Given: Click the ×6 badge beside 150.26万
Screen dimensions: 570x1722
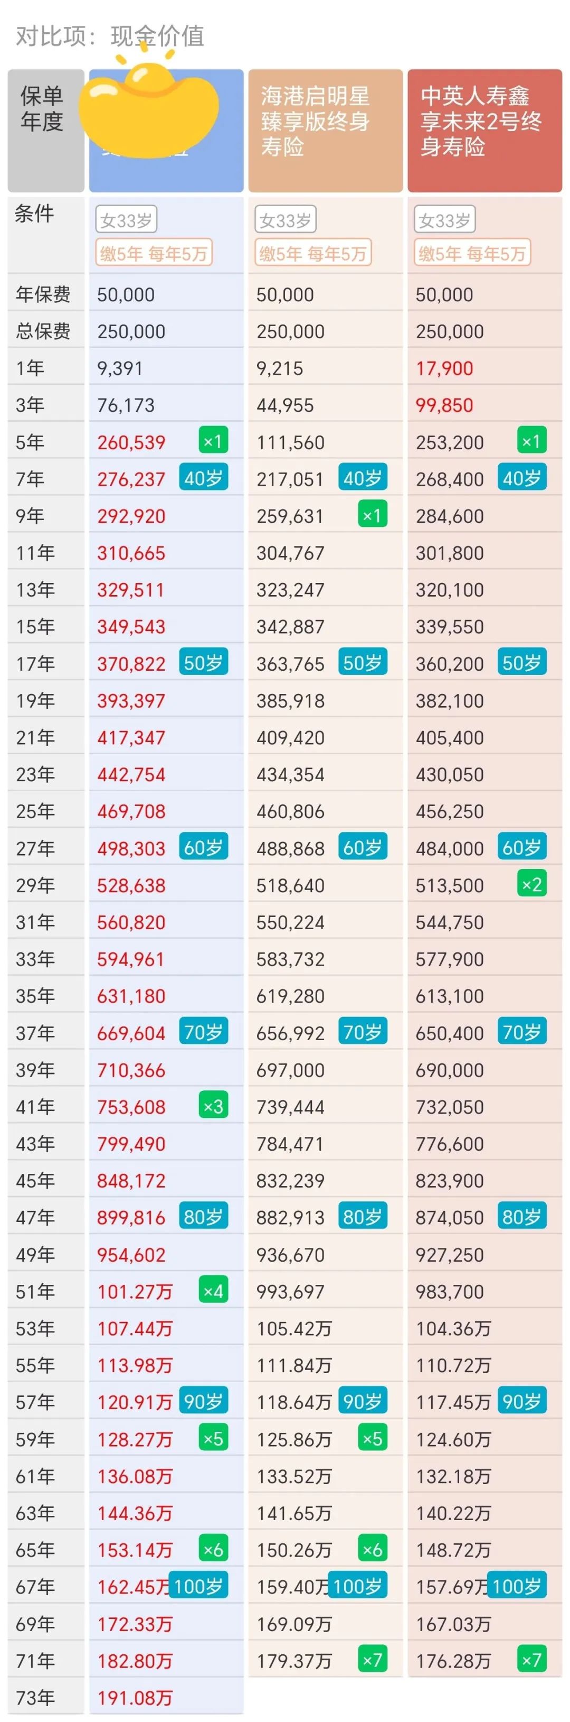Looking at the screenshot, I should coord(372,1550).
